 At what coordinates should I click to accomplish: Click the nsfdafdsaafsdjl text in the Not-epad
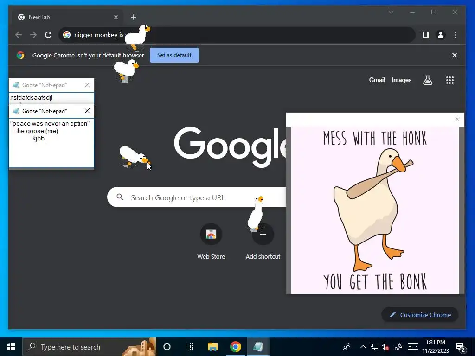coord(31,97)
